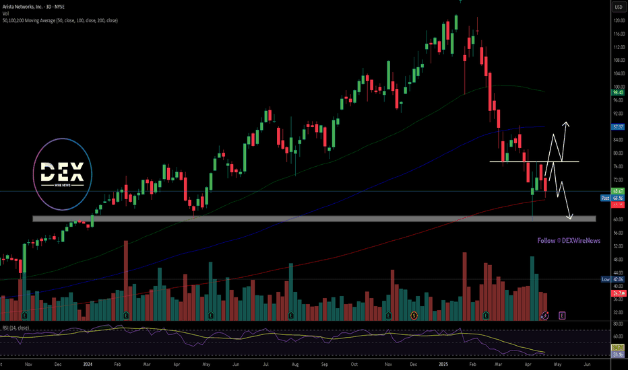Viewport: 628px width, 370px height.
Task: Open the Arista Networks symbol title
Action: (33, 7)
